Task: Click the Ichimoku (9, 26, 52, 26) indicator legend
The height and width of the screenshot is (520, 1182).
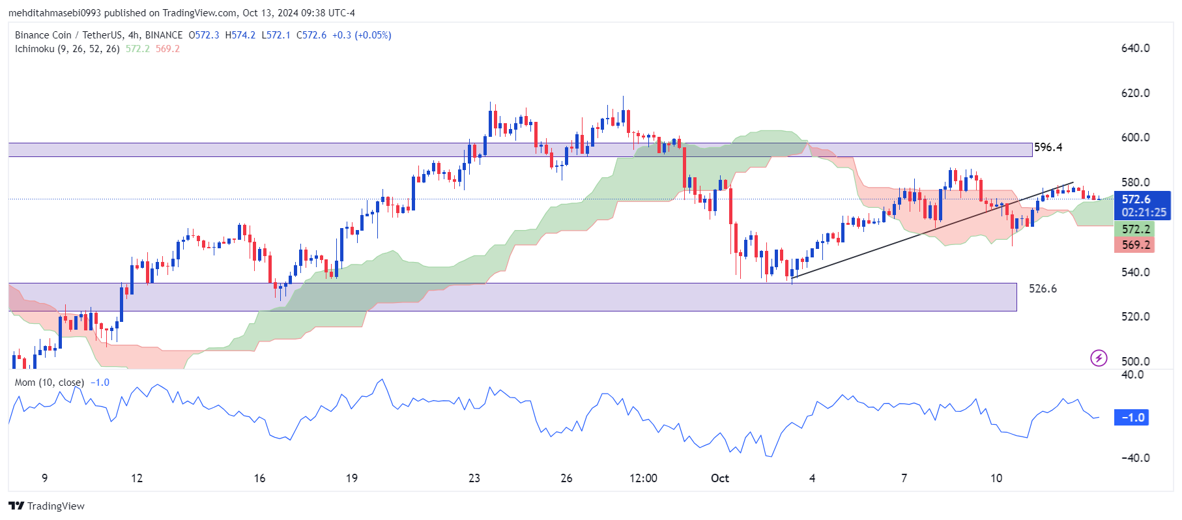Action: click(x=67, y=49)
